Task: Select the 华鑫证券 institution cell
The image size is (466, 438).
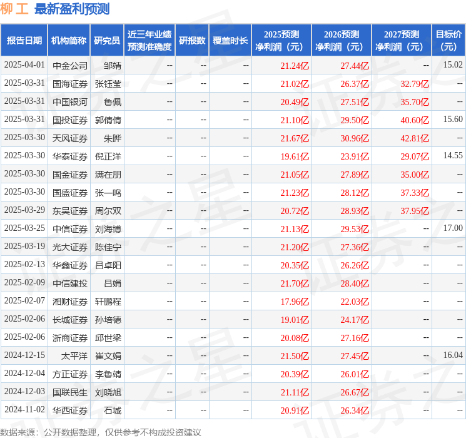Action: pyautogui.click(x=70, y=265)
